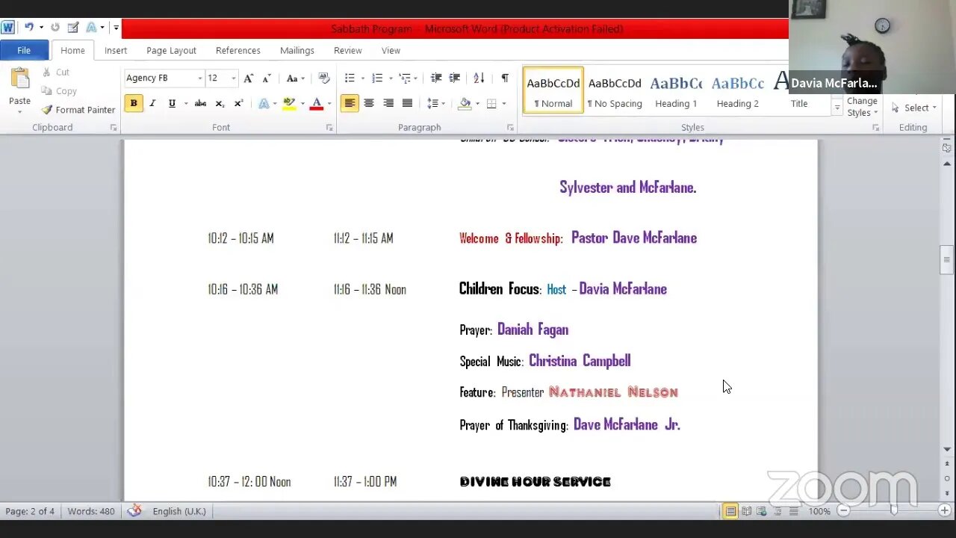Toggle Align Text Left
The image size is (956, 538).
pos(350,103)
